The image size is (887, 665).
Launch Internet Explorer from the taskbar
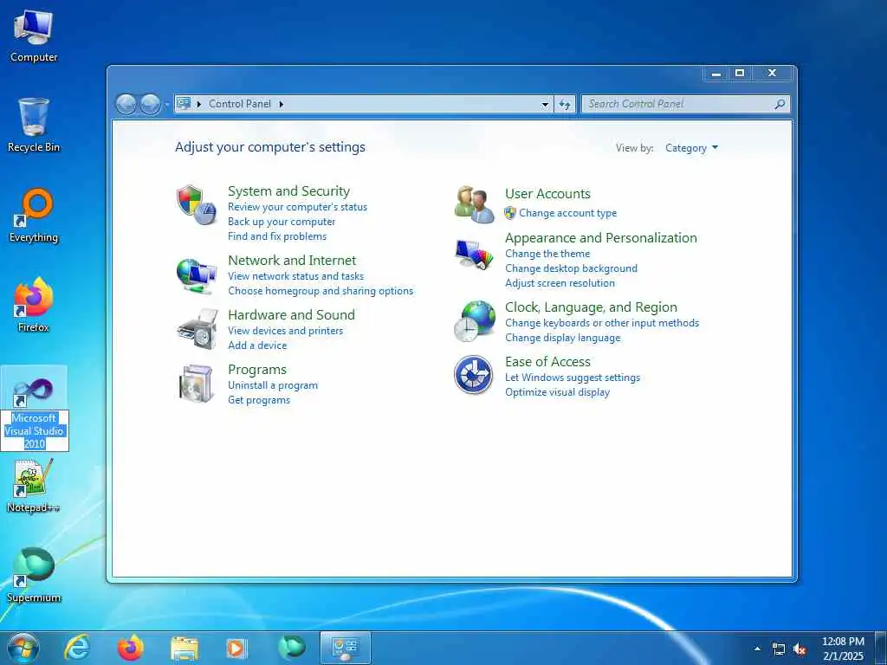tap(77, 648)
